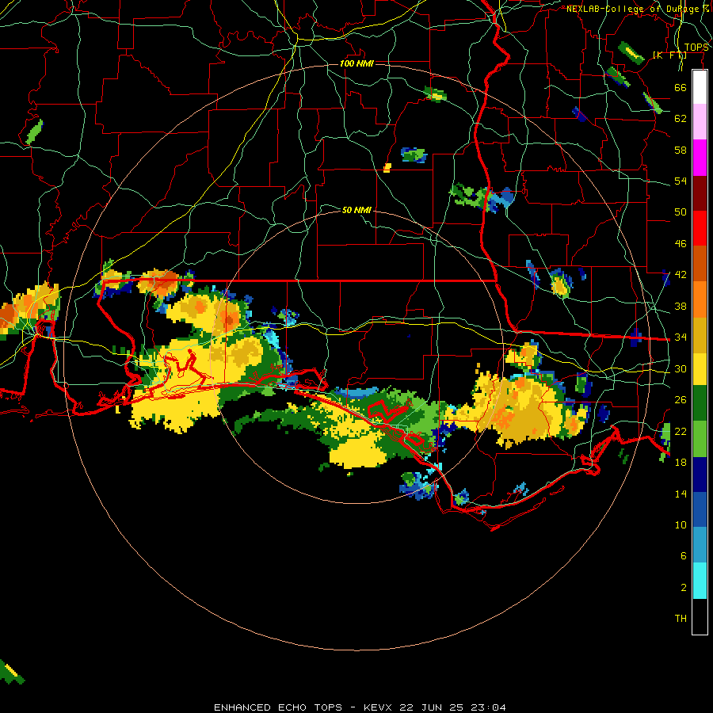Image resolution: width=713 pixels, height=713 pixels.
Task: Pick the light sky-blue legend swatch
Action: 700,545
